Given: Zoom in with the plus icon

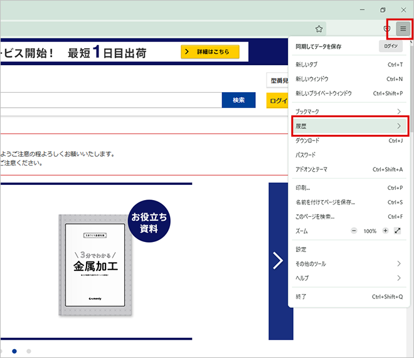Looking at the screenshot, I should (x=385, y=231).
